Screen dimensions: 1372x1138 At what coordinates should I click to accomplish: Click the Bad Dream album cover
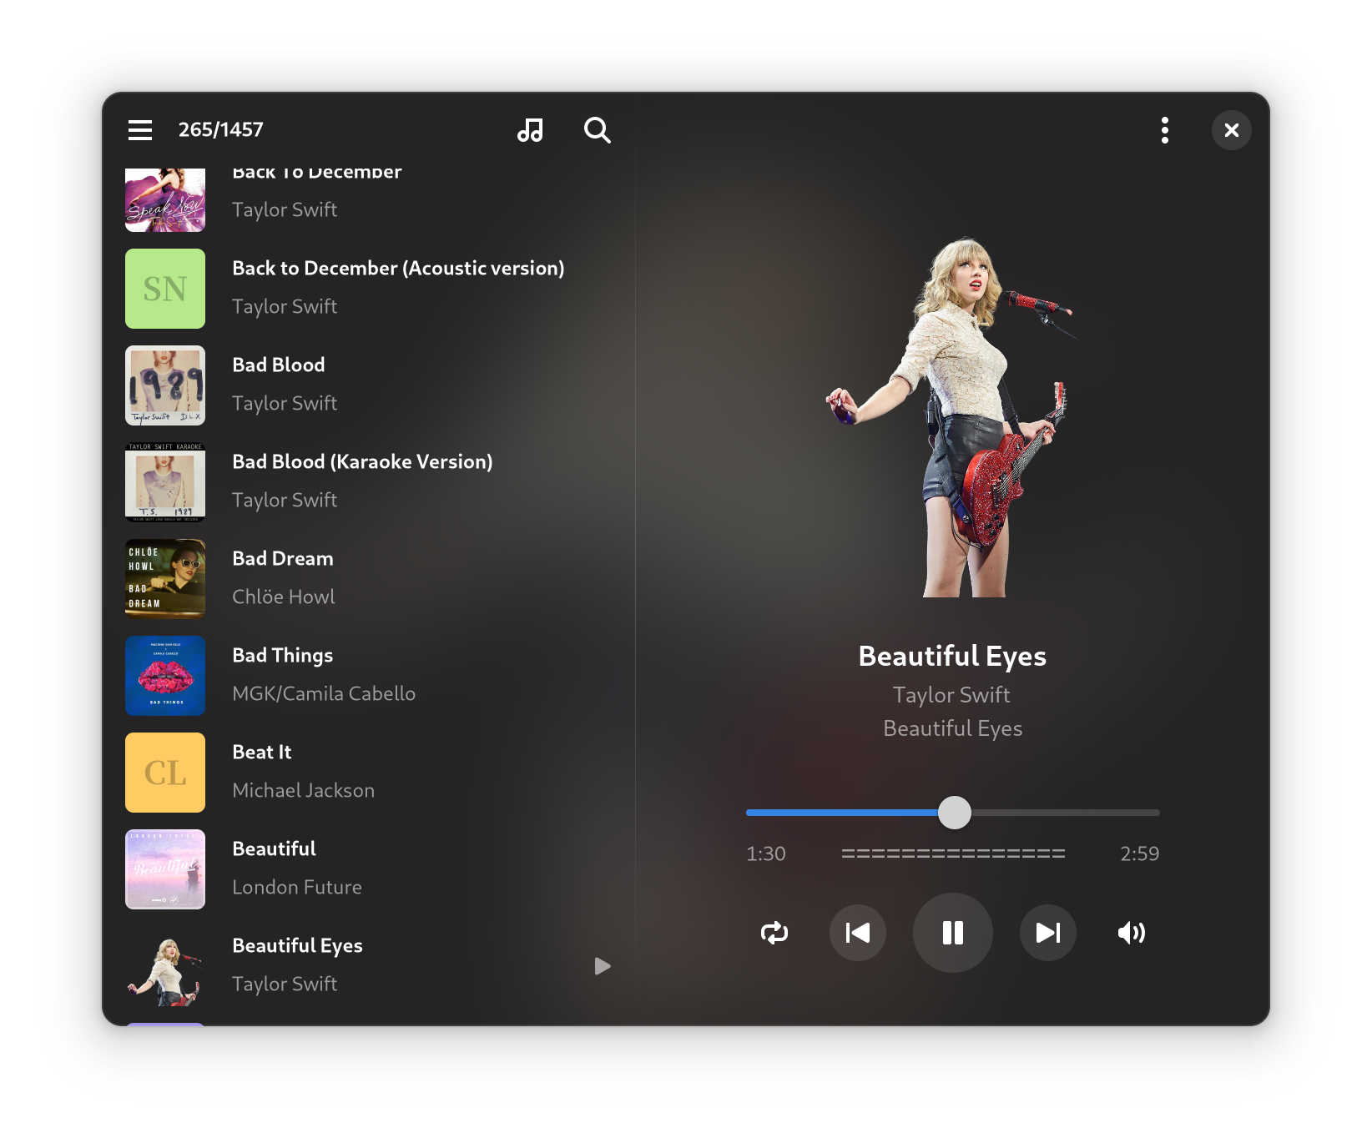click(x=165, y=579)
